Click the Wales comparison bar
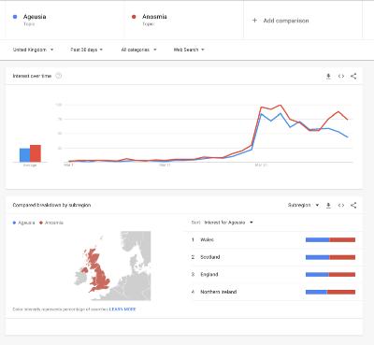The width and height of the screenshot is (374, 345). 330,239
